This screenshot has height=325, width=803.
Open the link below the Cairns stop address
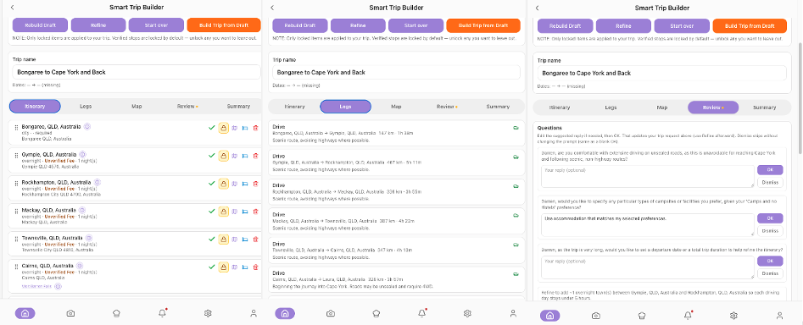36,287
